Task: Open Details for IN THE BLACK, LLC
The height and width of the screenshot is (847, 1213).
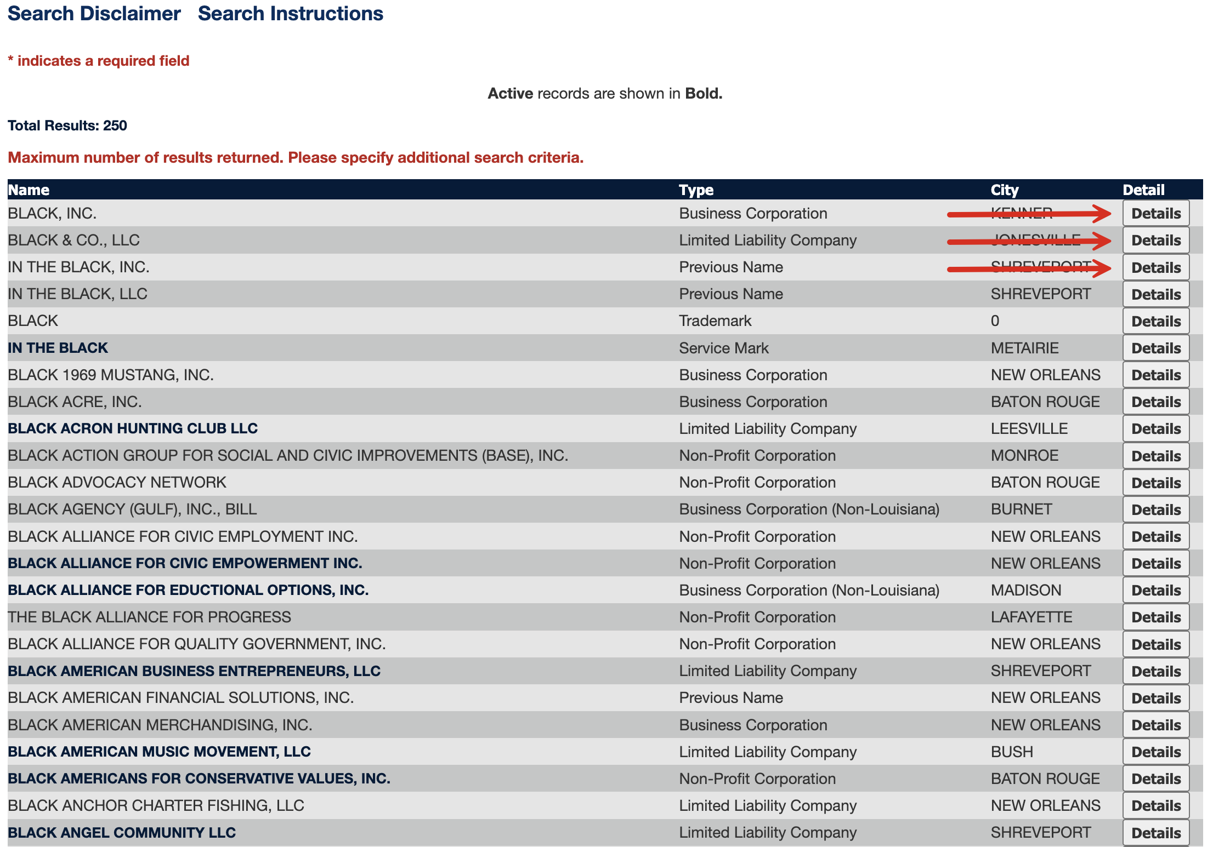Action: 1156,294
